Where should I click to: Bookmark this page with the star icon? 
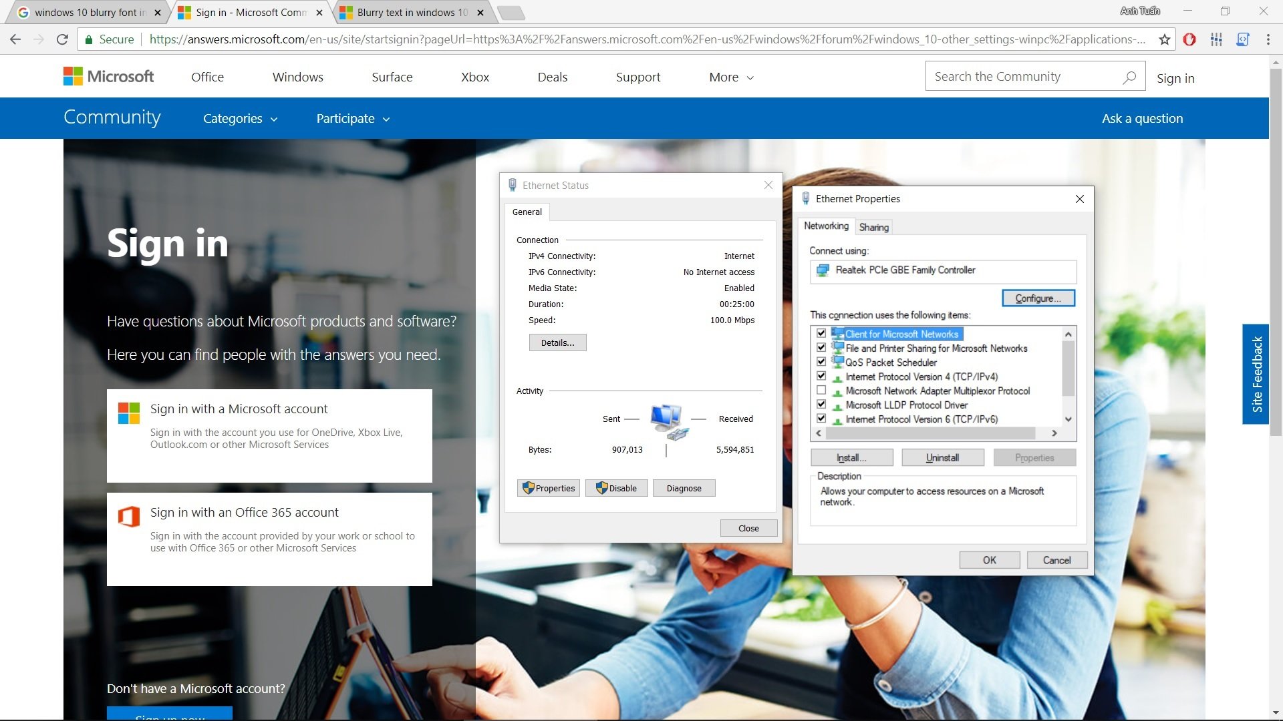coord(1165,39)
